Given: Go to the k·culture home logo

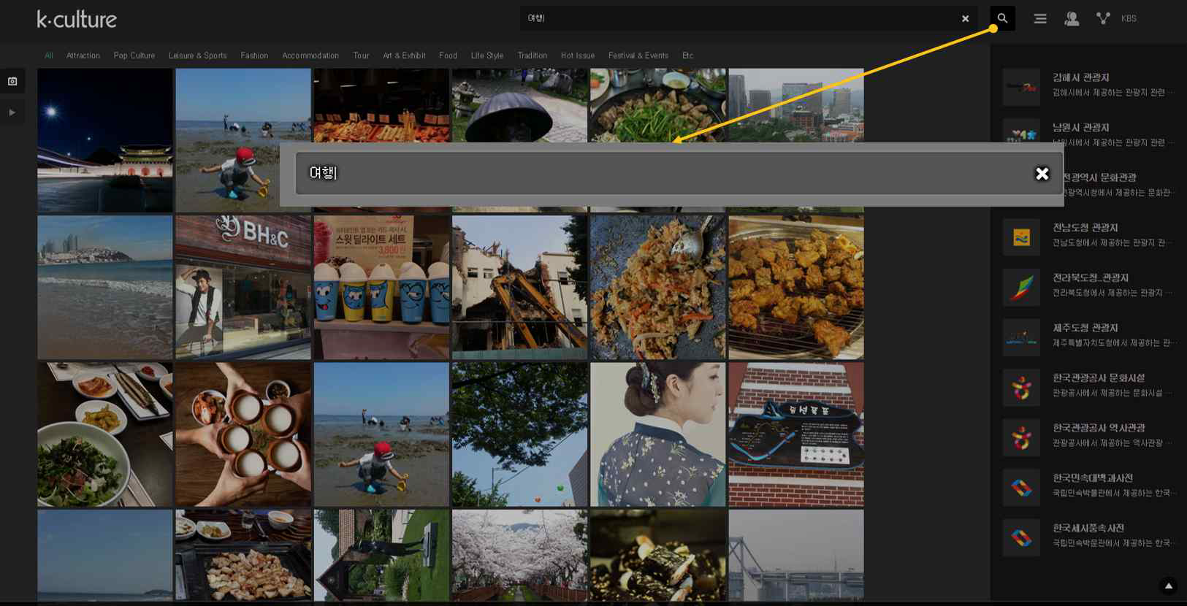Looking at the screenshot, I should coord(77,19).
